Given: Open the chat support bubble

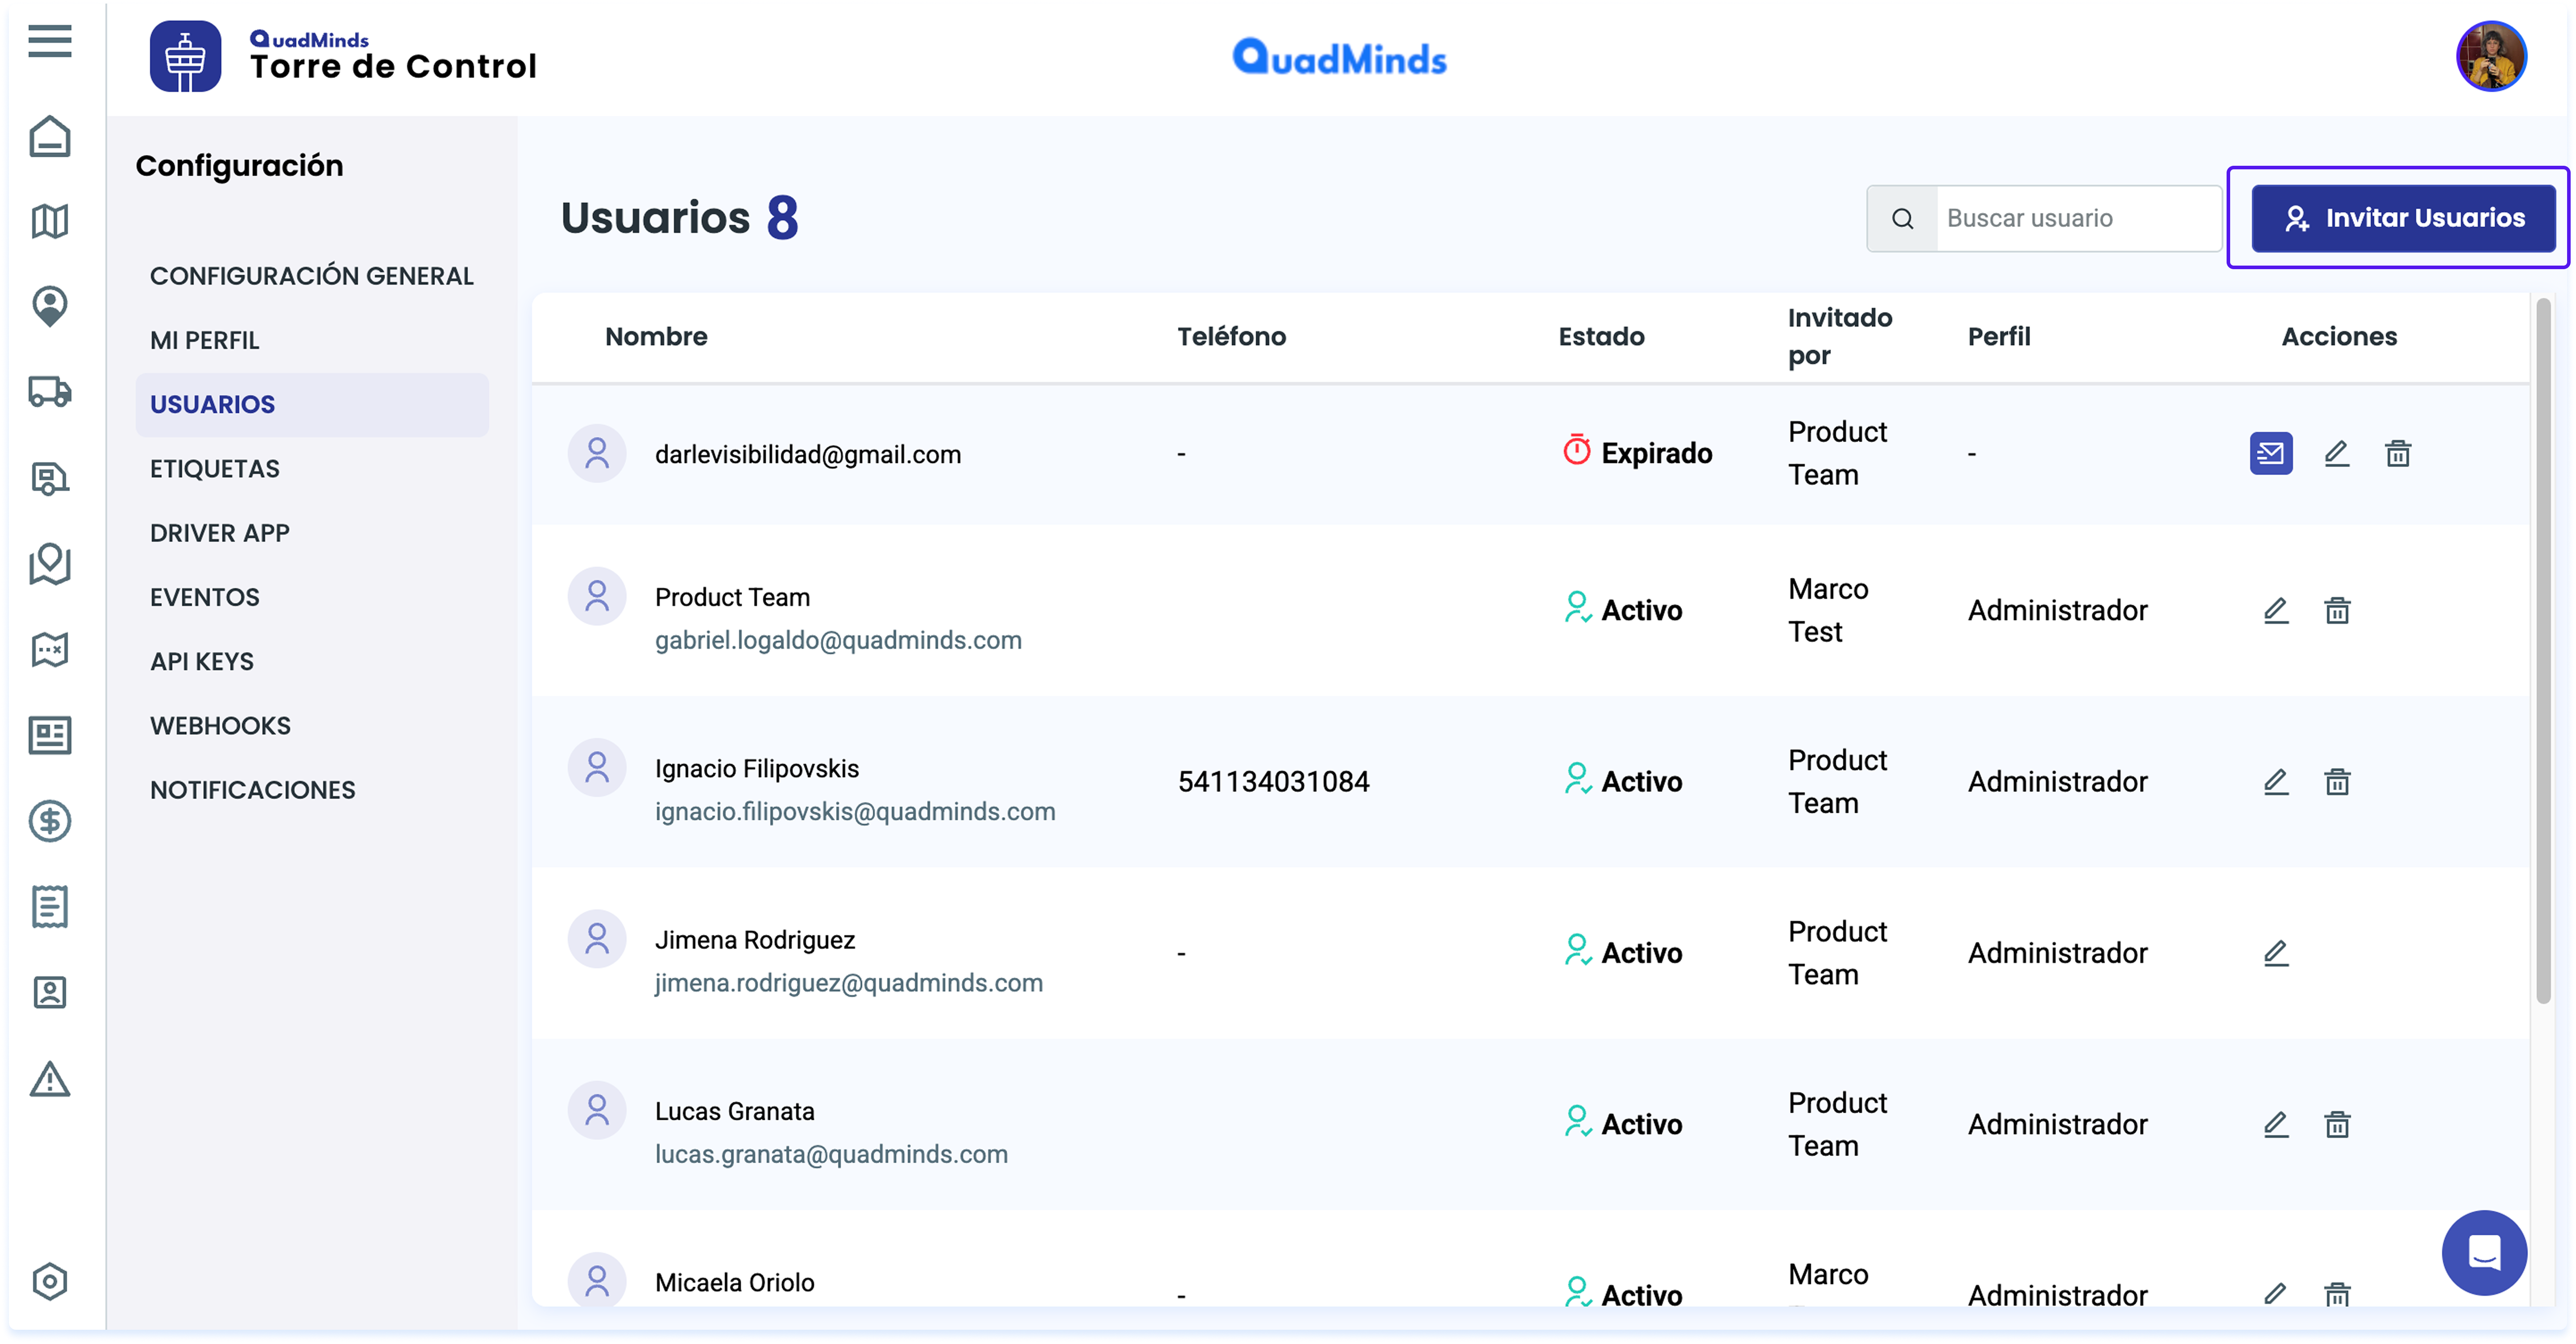Looking at the screenshot, I should [x=2484, y=1253].
